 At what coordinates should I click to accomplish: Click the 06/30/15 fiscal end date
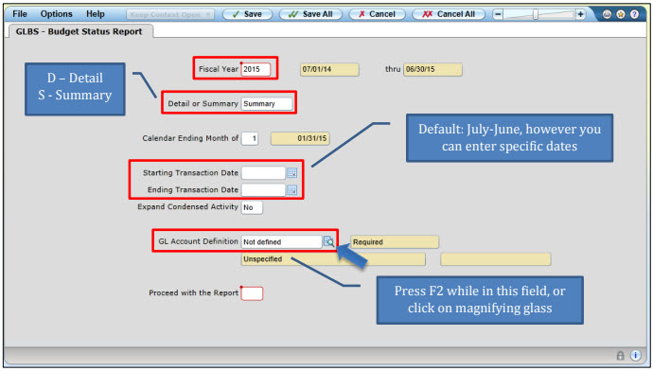pos(432,69)
